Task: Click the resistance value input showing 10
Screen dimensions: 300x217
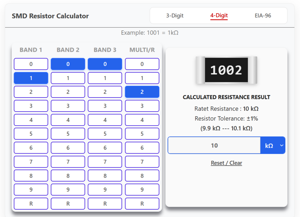Action: click(214, 145)
